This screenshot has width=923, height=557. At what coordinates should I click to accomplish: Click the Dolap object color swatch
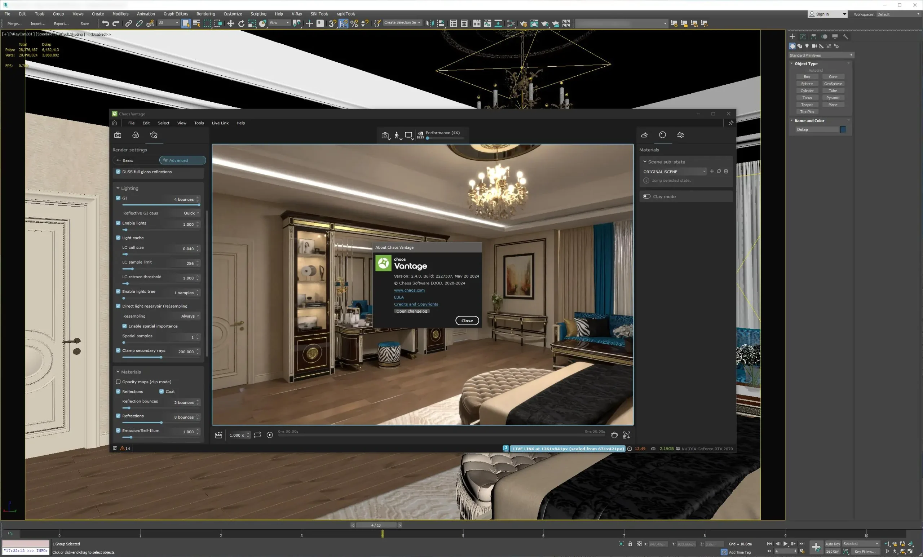click(843, 129)
